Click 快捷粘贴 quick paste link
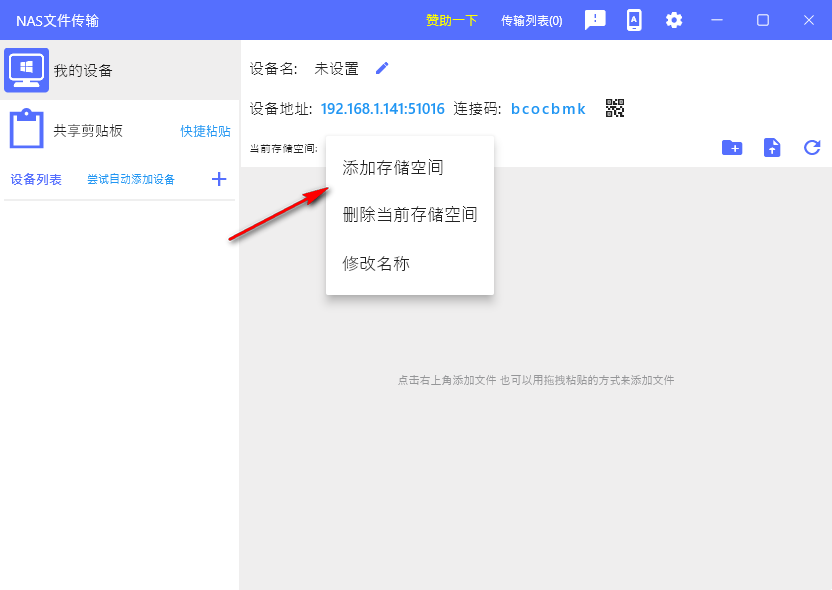This screenshot has width=832, height=590. (x=206, y=131)
